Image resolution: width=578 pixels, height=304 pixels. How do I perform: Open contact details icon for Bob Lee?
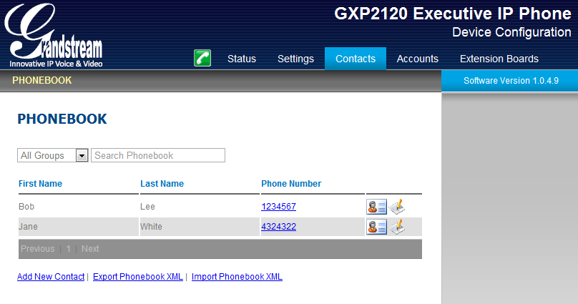point(376,207)
